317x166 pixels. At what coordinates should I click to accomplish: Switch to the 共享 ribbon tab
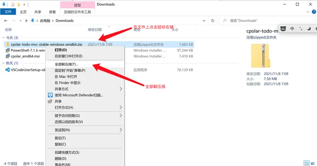coord(37,12)
